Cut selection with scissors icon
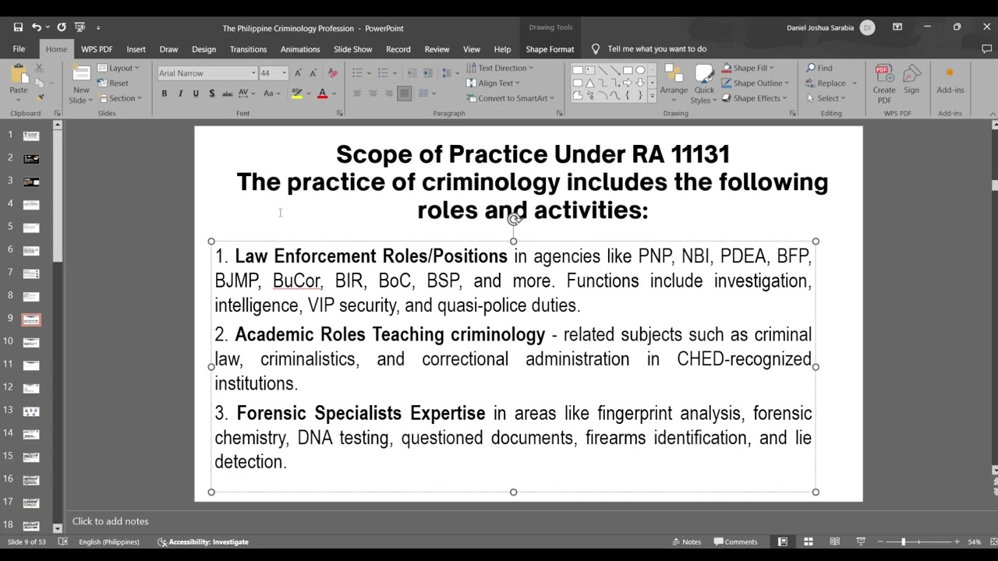The height and width of the screenshot is (561, 998). [40, 69]
